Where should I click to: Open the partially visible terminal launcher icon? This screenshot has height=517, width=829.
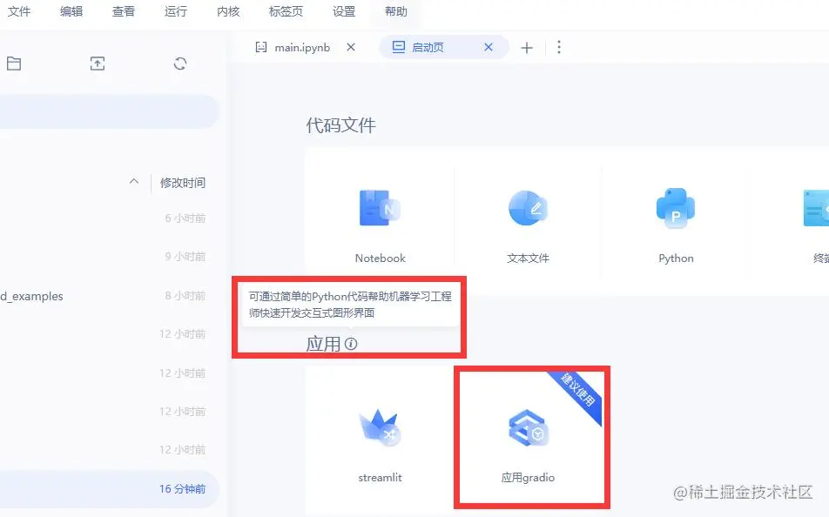click(x=816, y=208)
